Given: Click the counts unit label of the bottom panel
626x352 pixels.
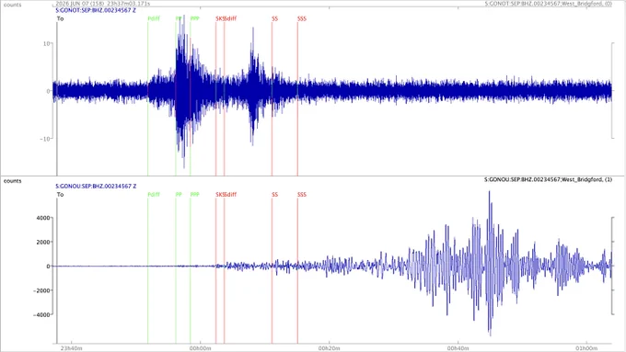Looking at the screenshot, I should 12,181.
